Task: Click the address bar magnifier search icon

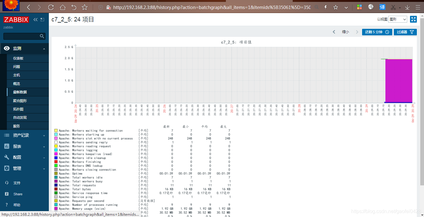Action: pyautogui.click(x=316, y=7)
